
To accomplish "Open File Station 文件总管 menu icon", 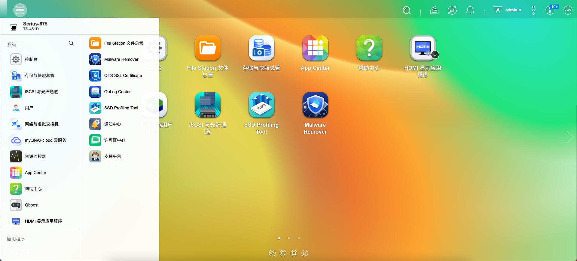I will [95, 43].
